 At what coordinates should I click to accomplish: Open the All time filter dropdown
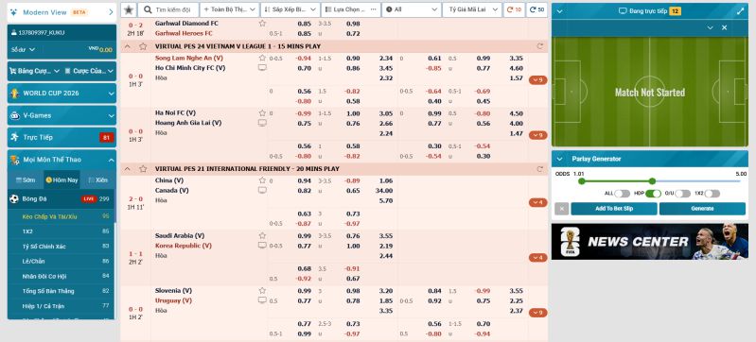click(412, 9)
